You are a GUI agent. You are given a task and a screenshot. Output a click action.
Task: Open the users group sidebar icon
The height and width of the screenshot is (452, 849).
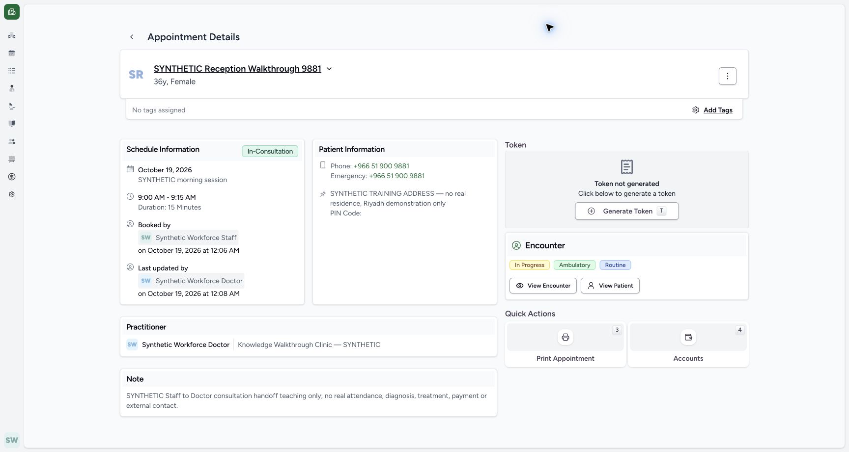tap(12, 141)
